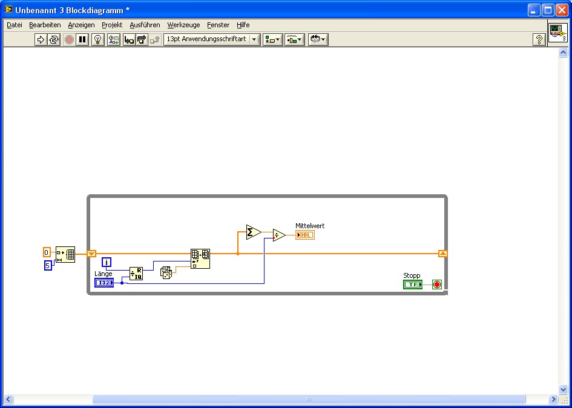
Task: Select the blue 5 numeric constant
Action: coord(48,266)
